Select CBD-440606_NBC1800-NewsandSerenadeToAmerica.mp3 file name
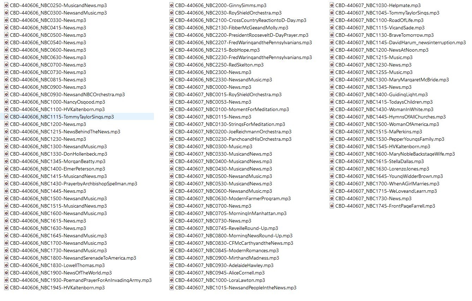Image resolution: width=472 pixels, height=301 pixels. pos(73,258)
